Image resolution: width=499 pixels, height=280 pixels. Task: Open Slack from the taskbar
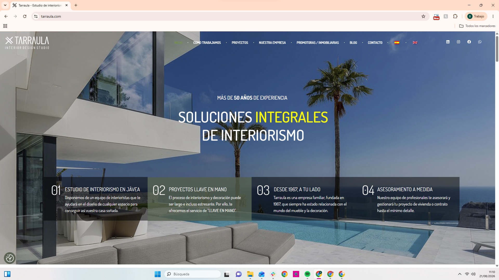point(273,274)
